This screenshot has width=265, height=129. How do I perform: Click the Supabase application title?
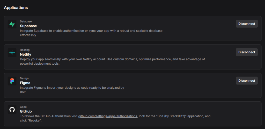coord(28,26)
